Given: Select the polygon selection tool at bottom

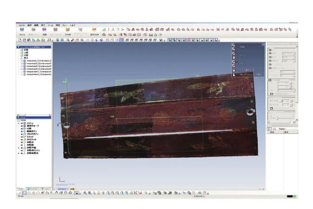Looking at the screenshot, I should tap(33, 193).
